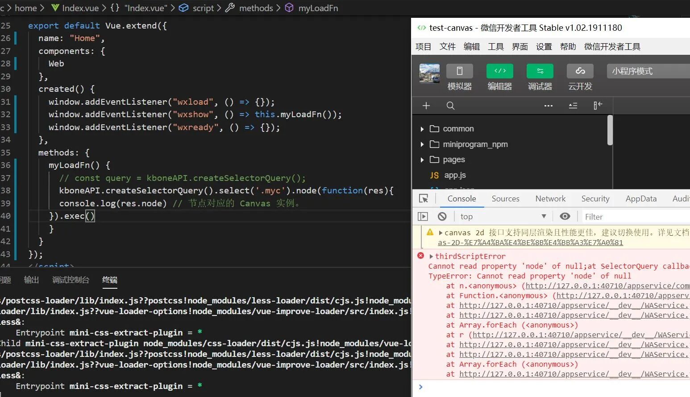The height and width of the screenshot is (397, 690).
Task: Switch to the Network tab
Action: [x=550, y=199]
